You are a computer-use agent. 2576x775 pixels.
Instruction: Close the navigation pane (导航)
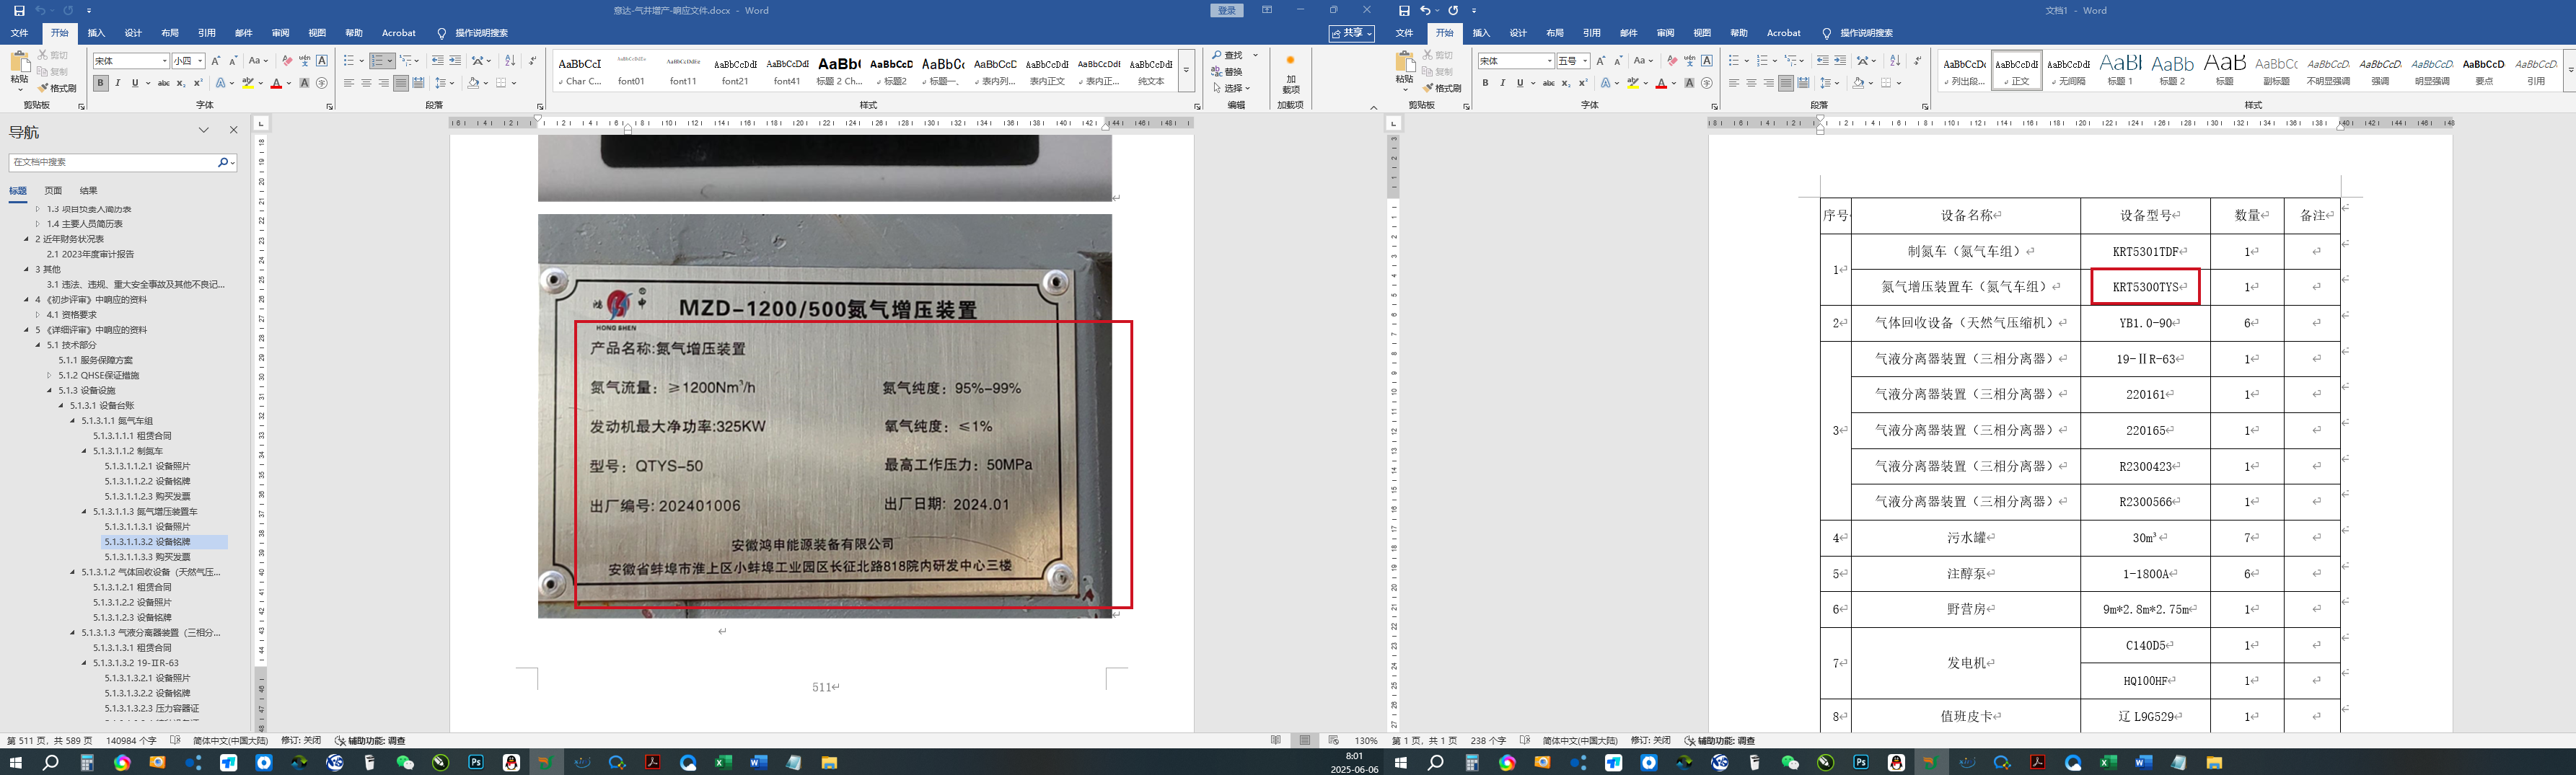[234, 130]
